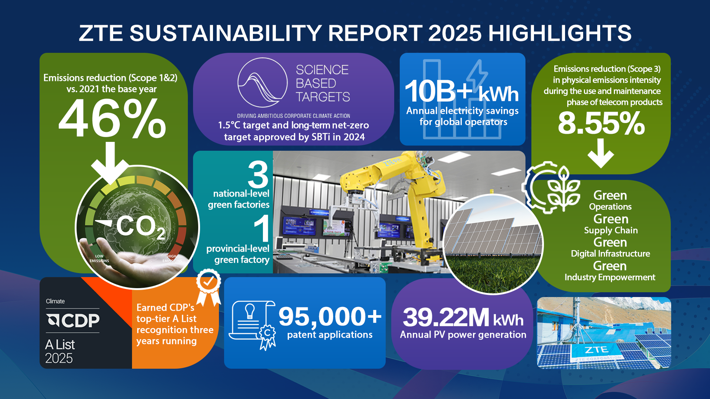Click the ZTE mountain solar station photo
The image size is (710, 399).
pos(604,333)
